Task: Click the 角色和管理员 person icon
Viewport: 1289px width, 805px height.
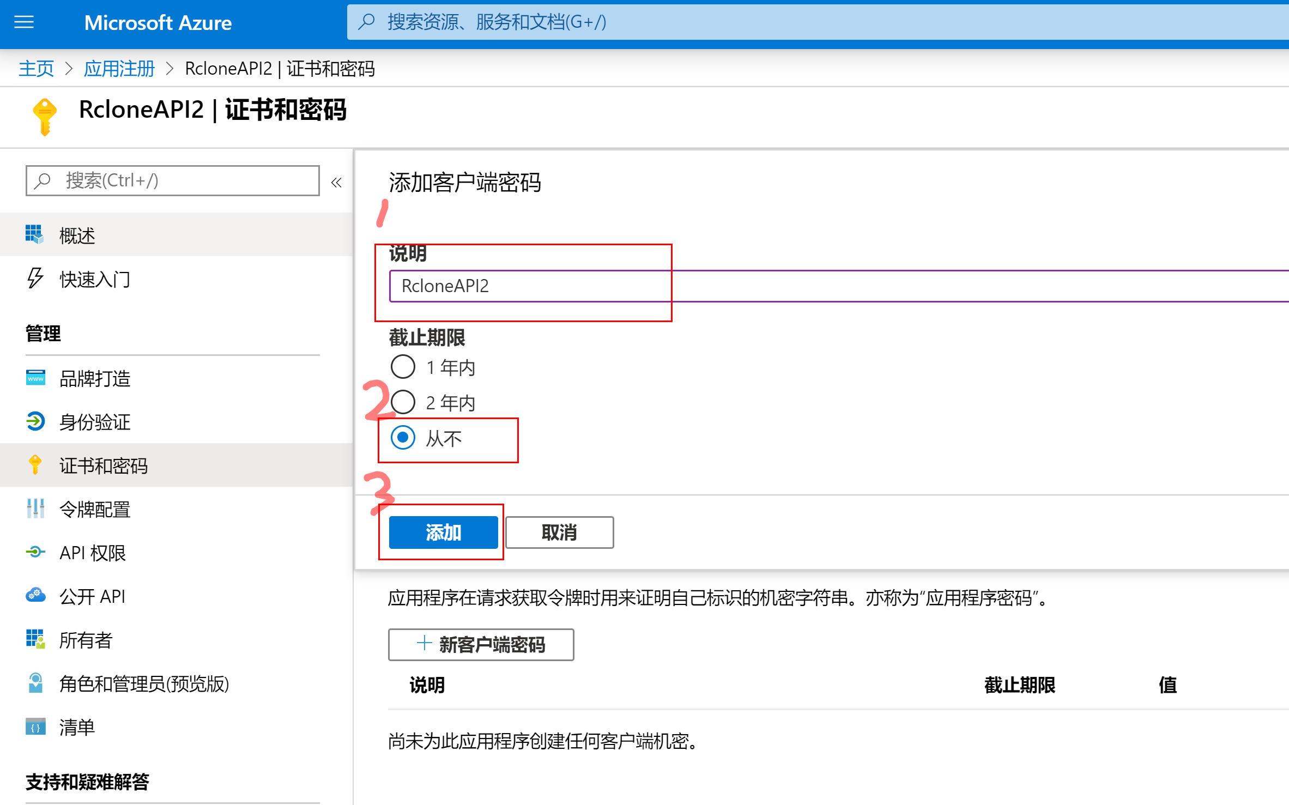Action: 35,682
